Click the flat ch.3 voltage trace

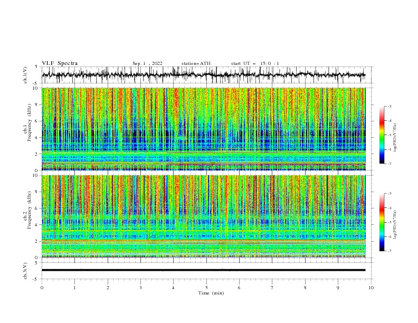coord(203,270)
